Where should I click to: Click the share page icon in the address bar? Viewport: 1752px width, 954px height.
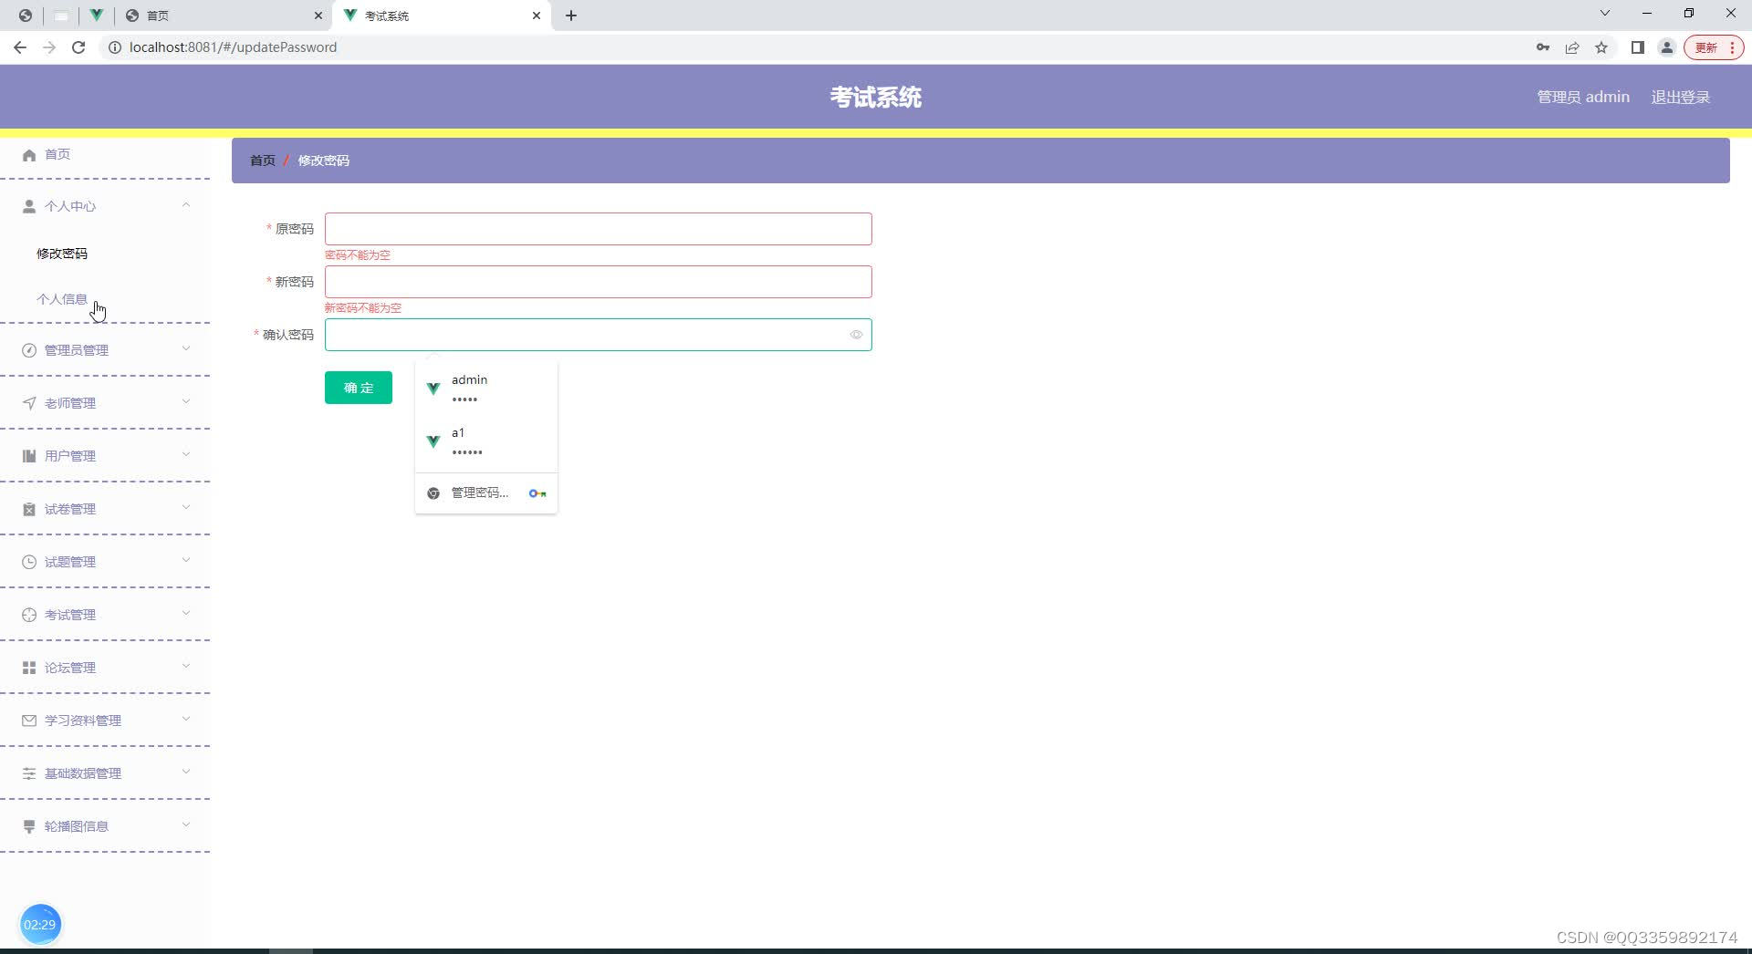coord(1572,47)
